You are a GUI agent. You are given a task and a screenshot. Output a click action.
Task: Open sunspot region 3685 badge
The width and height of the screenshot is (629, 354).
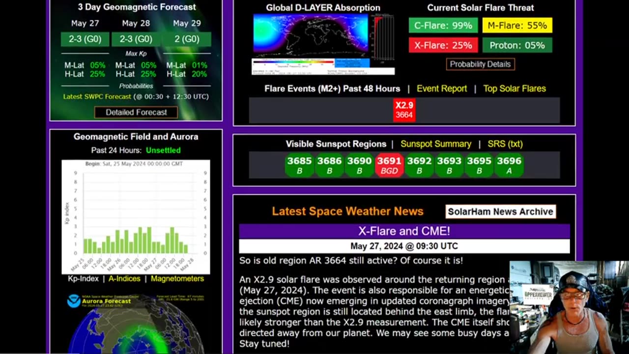(x=299, y=165)
